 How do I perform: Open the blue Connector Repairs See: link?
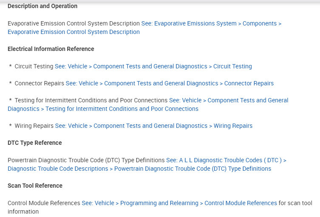pos(170,84)
